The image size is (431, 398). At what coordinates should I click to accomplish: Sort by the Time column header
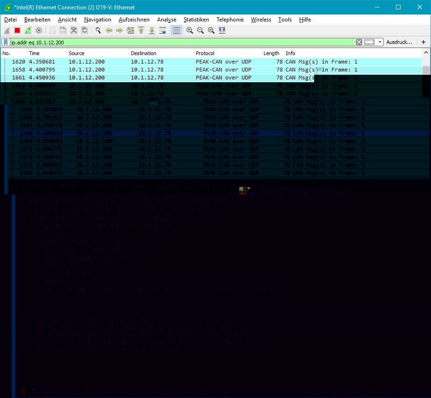47,53
